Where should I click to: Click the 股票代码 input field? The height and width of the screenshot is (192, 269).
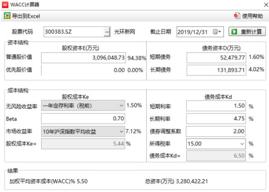(74, 32)
